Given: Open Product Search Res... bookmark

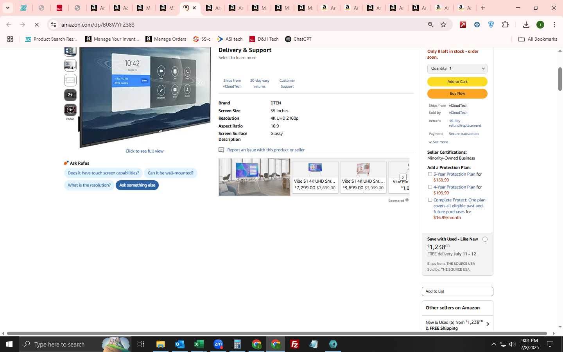Looking at the screenshot, I should click(51, 39).
